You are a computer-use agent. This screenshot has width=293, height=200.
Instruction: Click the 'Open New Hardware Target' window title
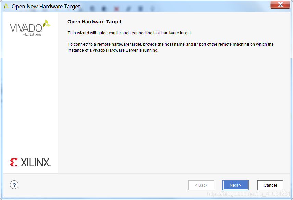[x=46, y=7]
